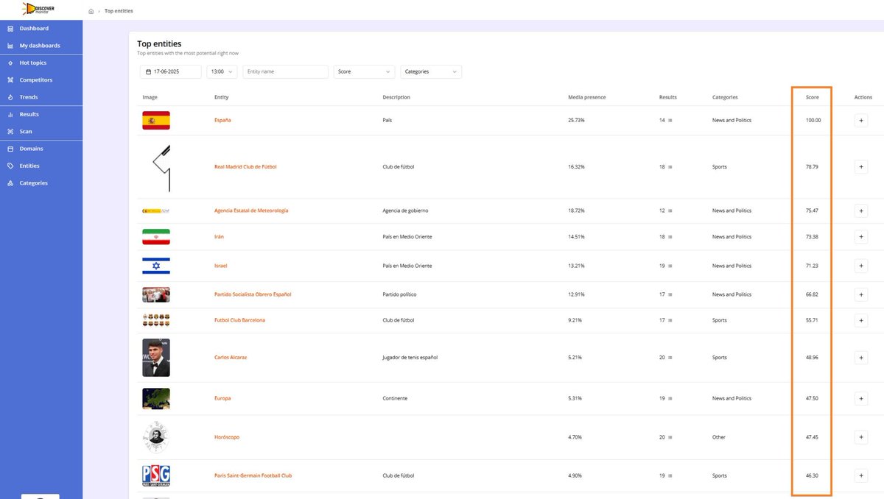The width and height of the screenshot is (884, 499).
Task: Click the Jugador de tenis español description
Action: [x=410, y=358]
